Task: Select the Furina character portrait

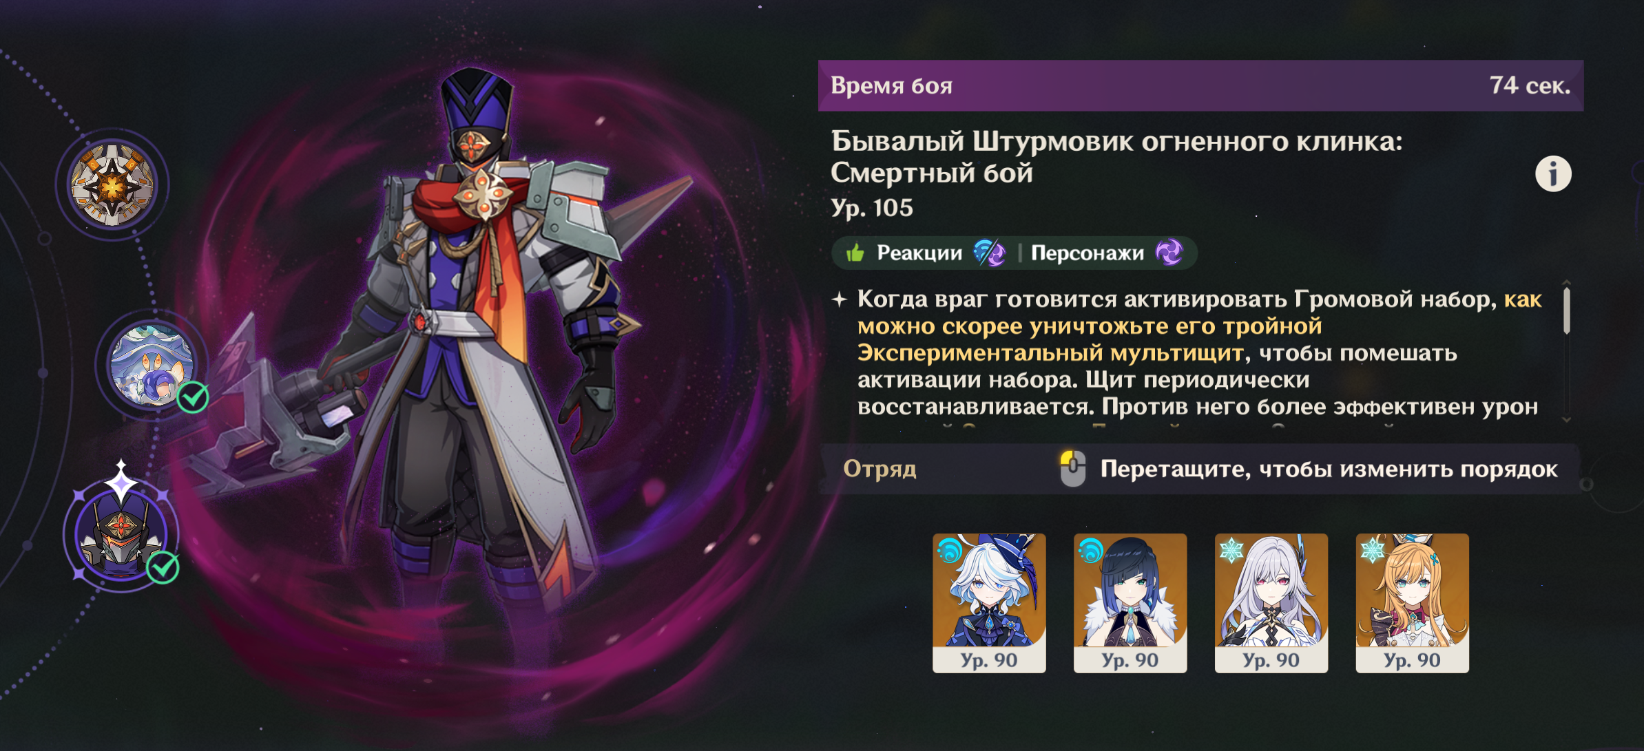Action: click(989, 603)
